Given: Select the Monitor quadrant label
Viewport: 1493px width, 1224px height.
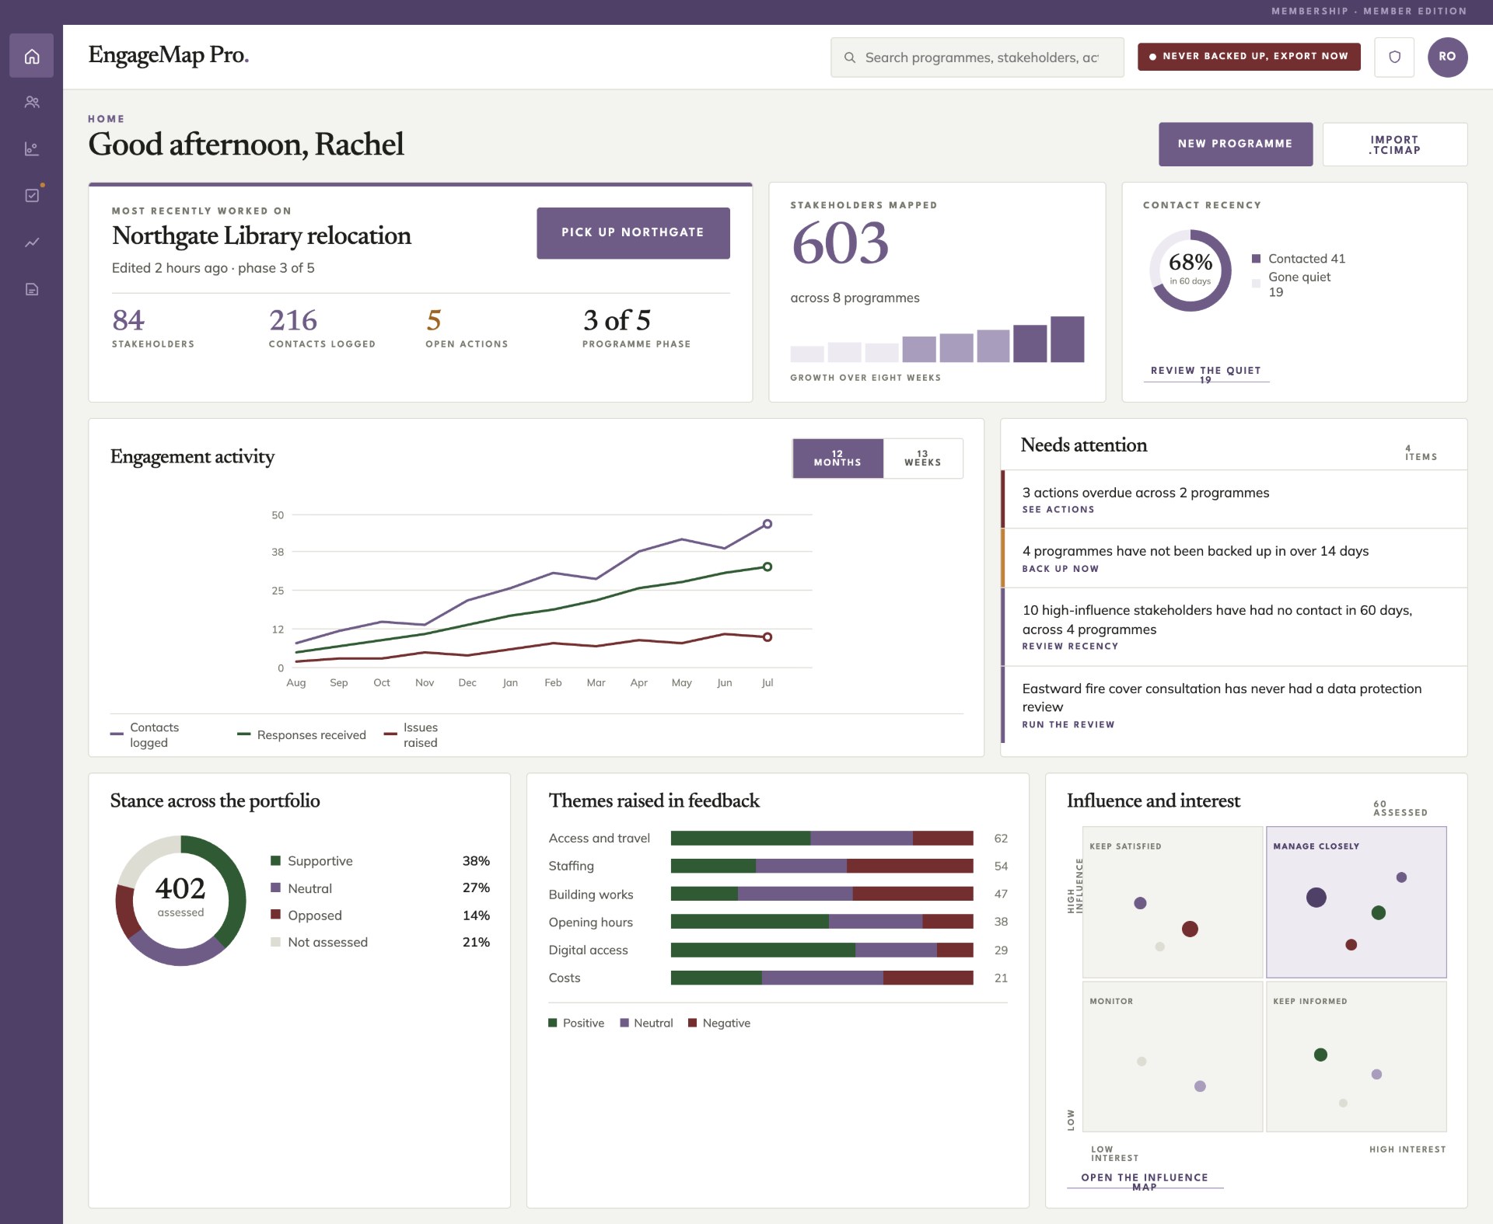Looking at the screenshot, I should pyautogui.click(x=1111, y=1001).
